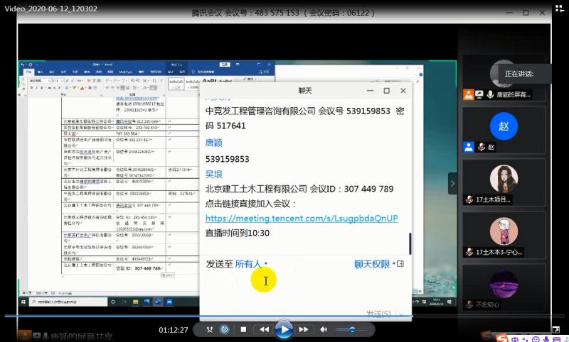Image resolution: width=569 pixels, height=342 pixels.
Task: Click the pop-out icon beside 聊天权限
Action: coord(400,264)
